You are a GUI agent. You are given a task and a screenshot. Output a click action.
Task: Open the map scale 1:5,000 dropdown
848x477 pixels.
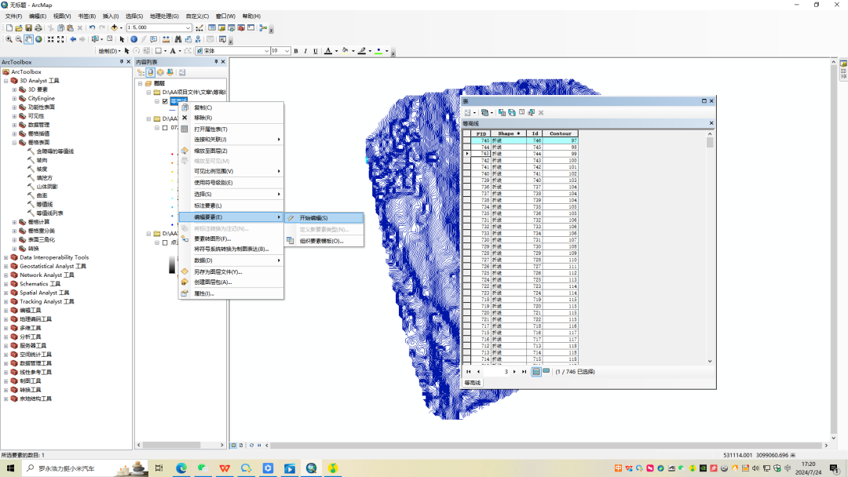pos(188,27)
